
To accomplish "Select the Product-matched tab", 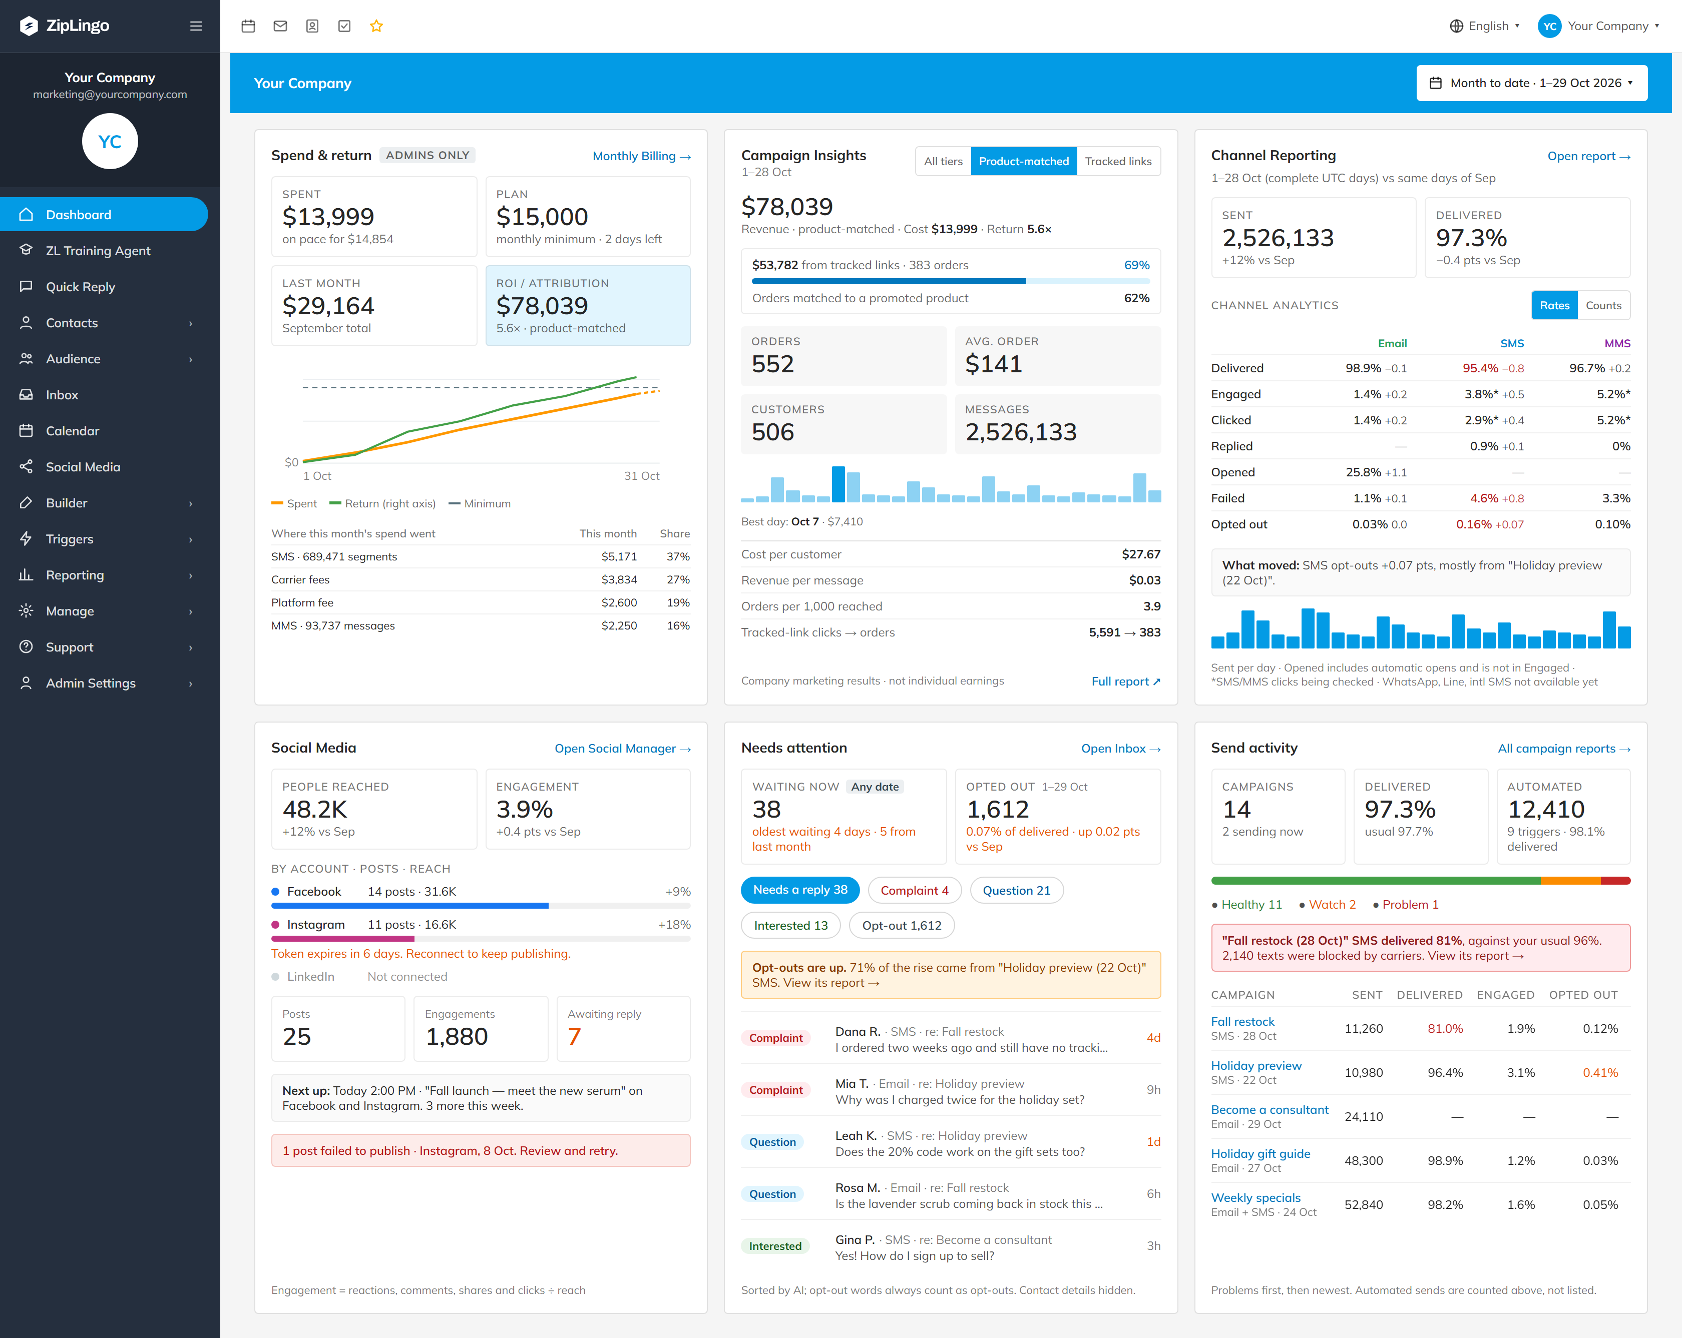I will [1024, 162].
